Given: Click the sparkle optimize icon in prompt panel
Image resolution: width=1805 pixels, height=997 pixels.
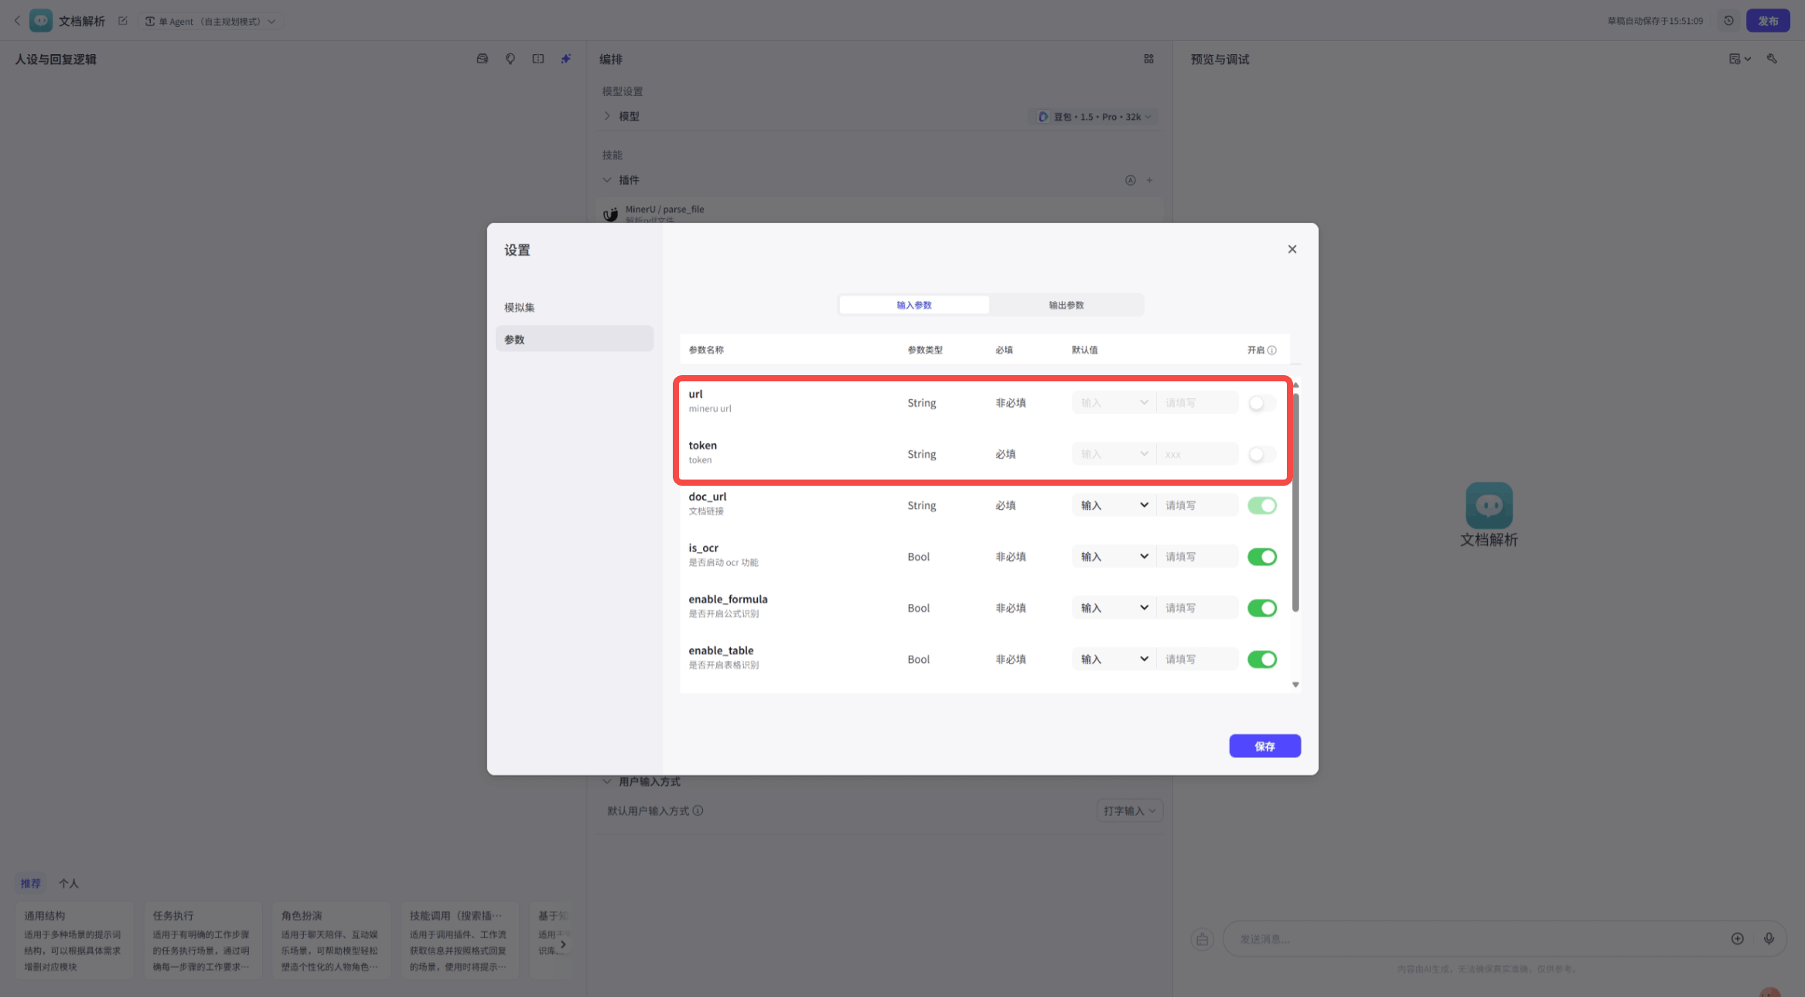Looking at the screenshot, I should (x=566, y=59).
